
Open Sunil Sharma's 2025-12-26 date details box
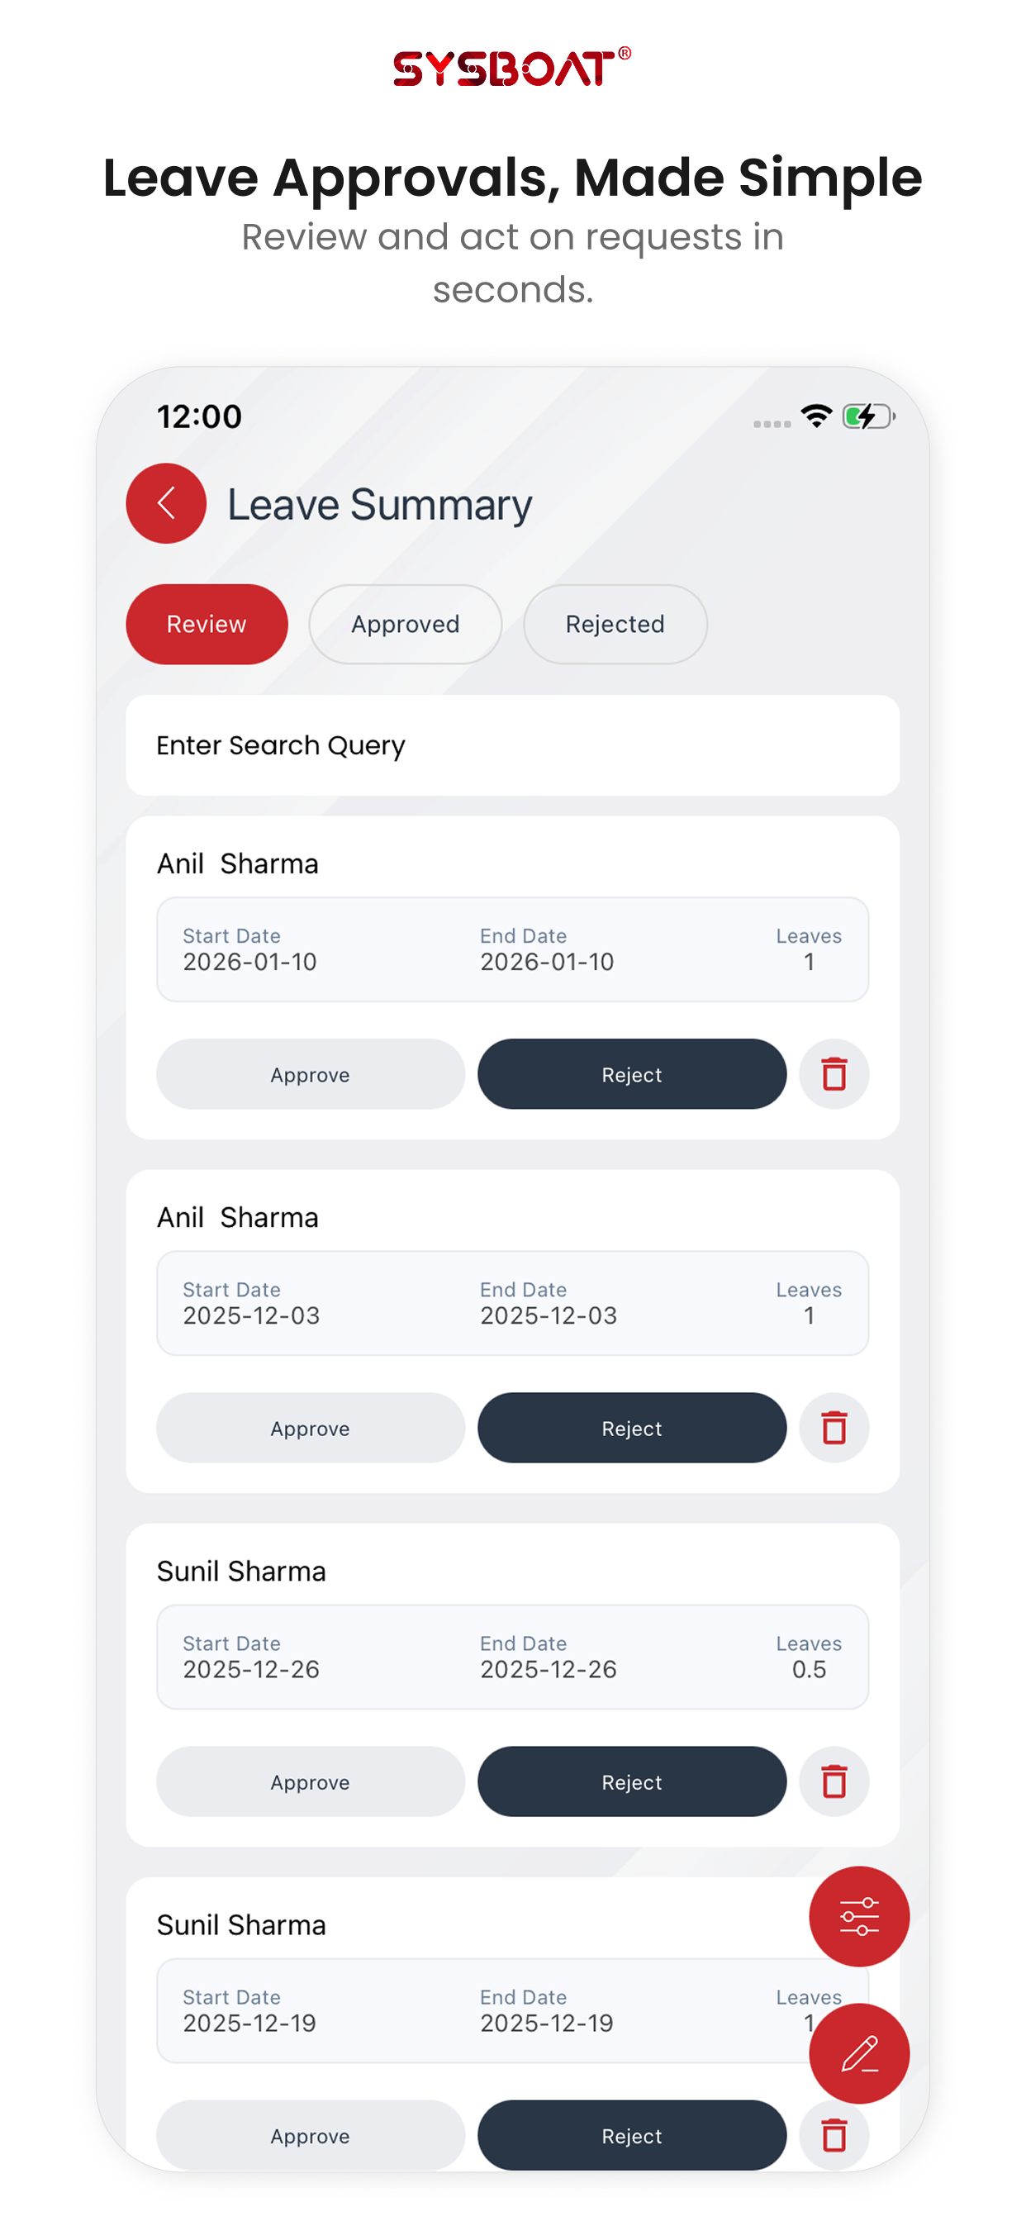(x=512, y=1657)
